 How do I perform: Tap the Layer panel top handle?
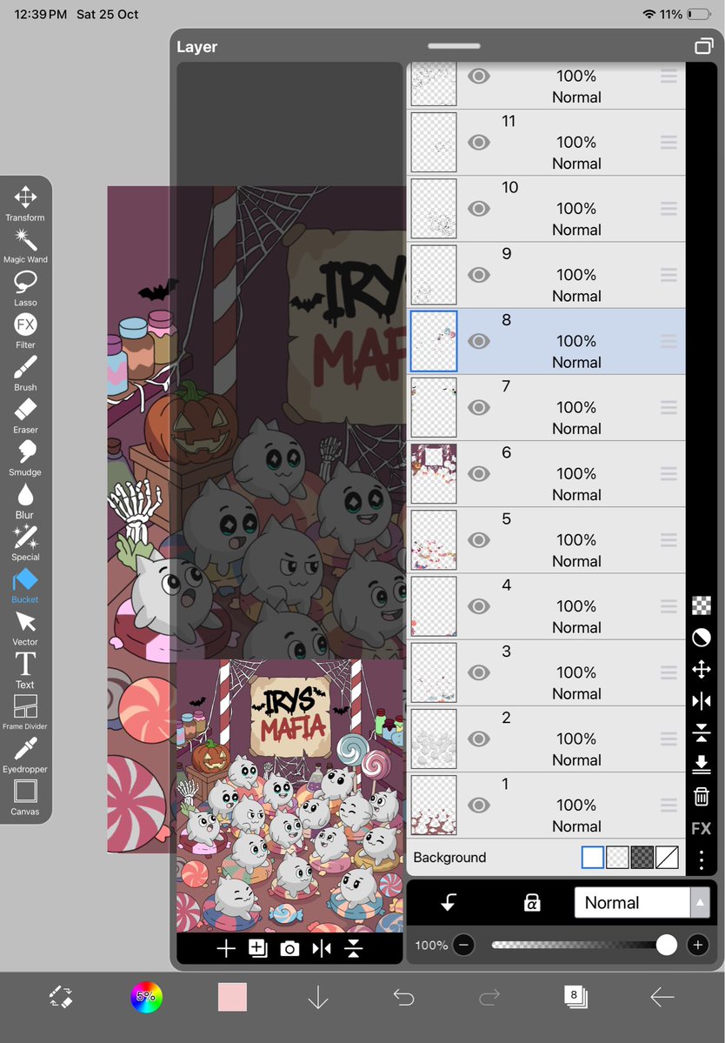click(454, 46)
